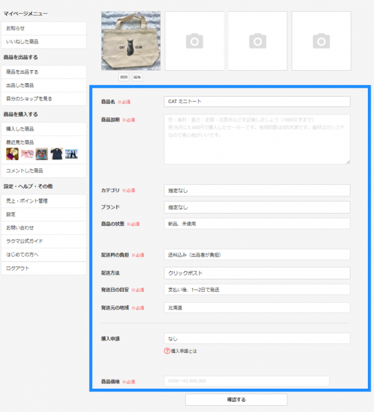Image resolution: width=374 pixels, height=412 pixels.
Task: Open お問い合わせ in the sidebar
Action: click(x=44, y=228)
